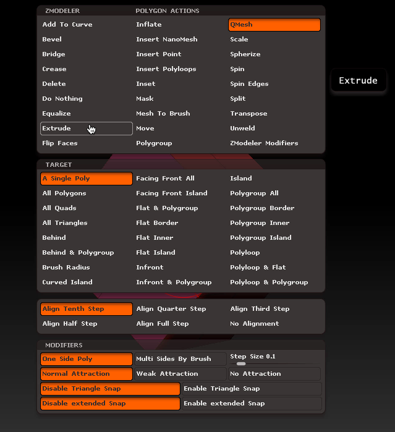Select Facing Front Island target
This screenshot has height=432, width=395.
coord(181,193)
